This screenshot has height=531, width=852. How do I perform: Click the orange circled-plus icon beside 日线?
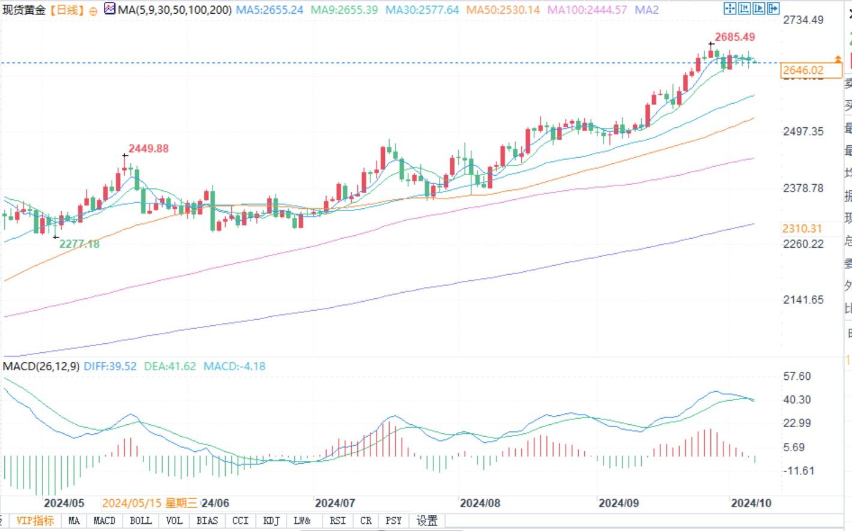point(93,11)
